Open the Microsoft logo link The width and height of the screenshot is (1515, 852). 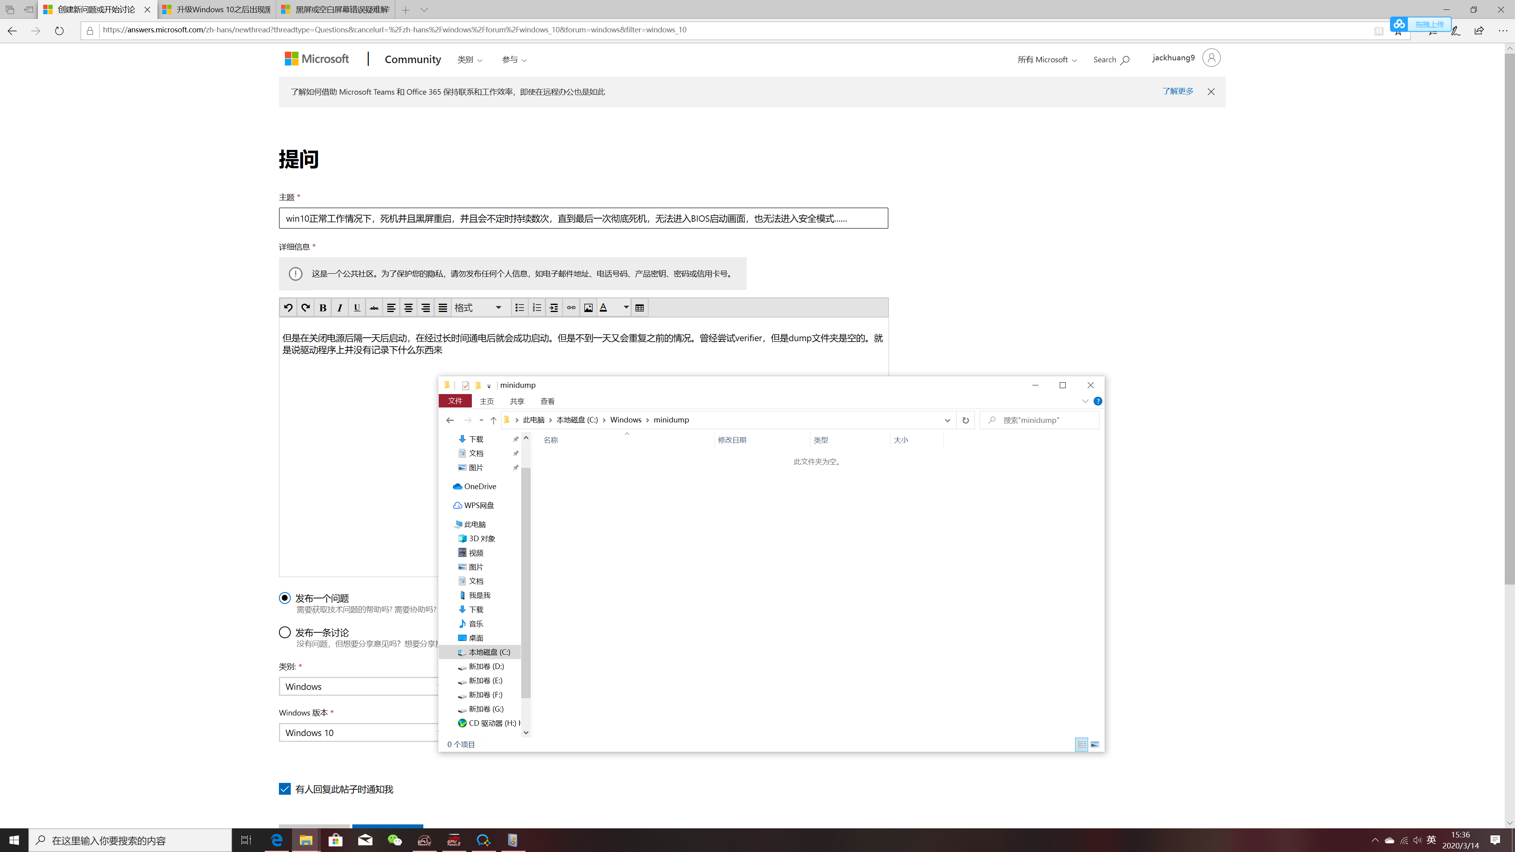[x=316, y=59]
